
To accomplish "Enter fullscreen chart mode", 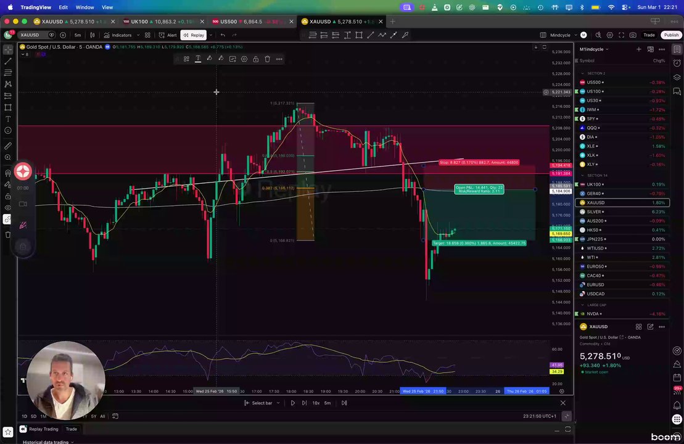I will (621, 35).
